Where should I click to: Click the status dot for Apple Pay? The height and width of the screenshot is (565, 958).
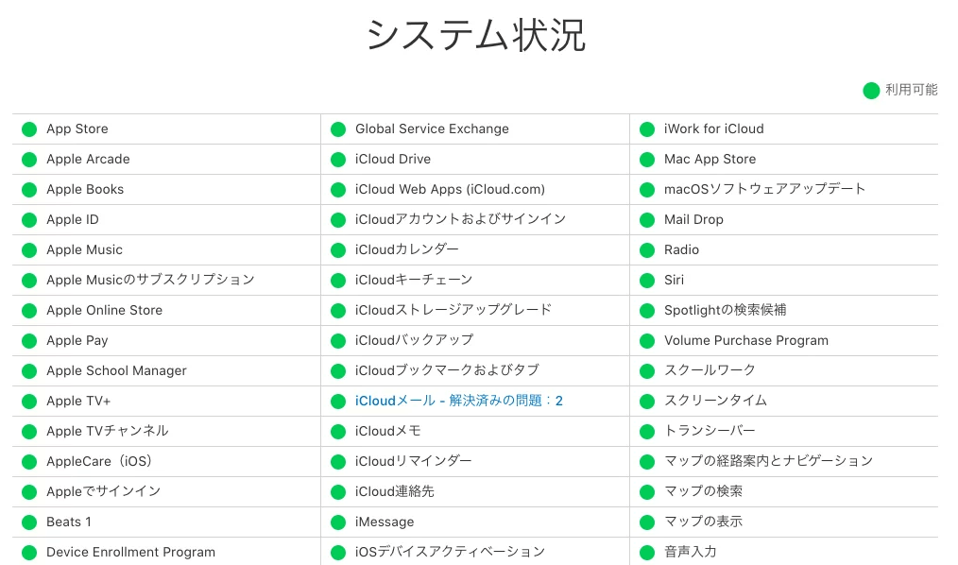click(29, 341)
